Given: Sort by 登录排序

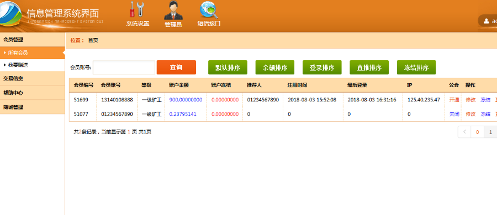Looking at the screenshot, I should tap(322, 67).
